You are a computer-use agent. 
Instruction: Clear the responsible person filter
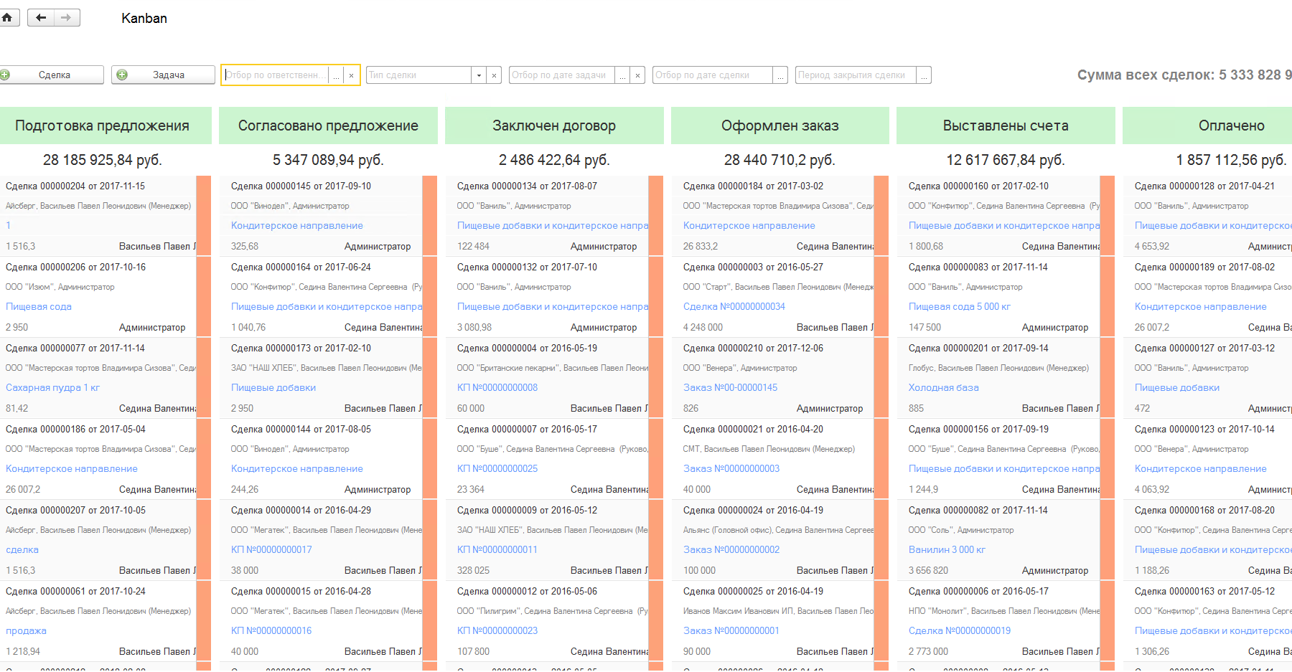351,75
